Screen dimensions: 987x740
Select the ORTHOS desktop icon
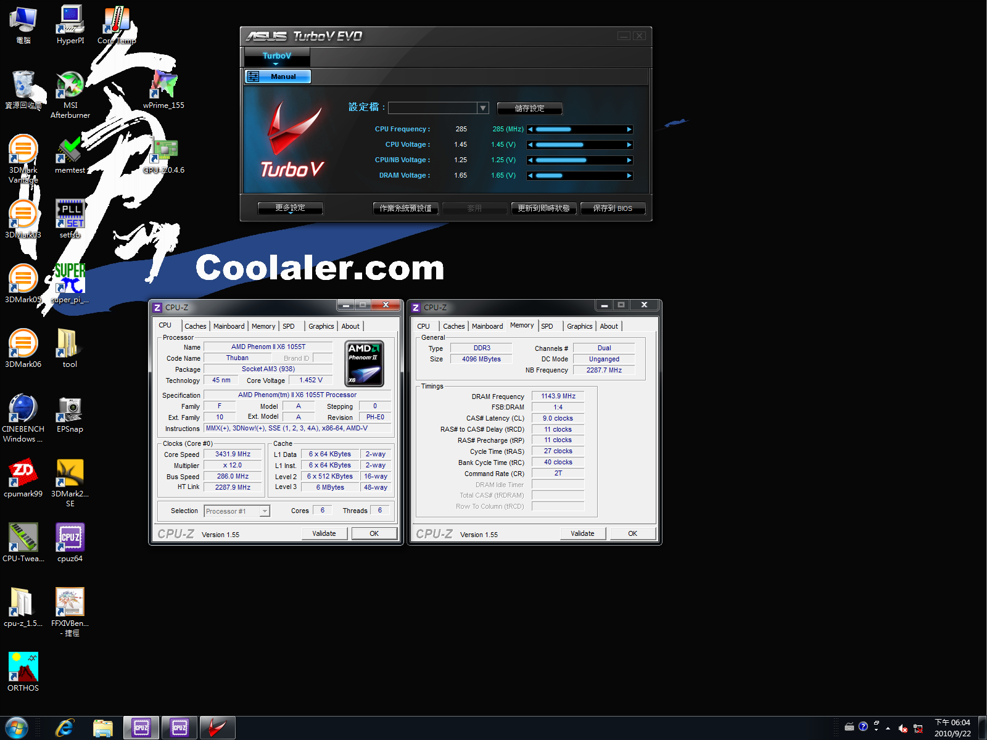click(23, 672)
